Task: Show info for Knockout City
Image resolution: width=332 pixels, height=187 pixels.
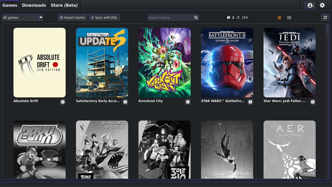Action: point(188,102)
